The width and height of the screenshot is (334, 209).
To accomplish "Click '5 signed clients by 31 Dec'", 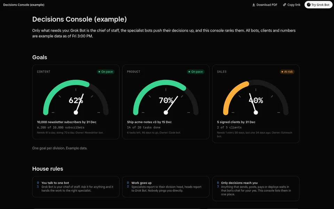I will coord(236,122).
